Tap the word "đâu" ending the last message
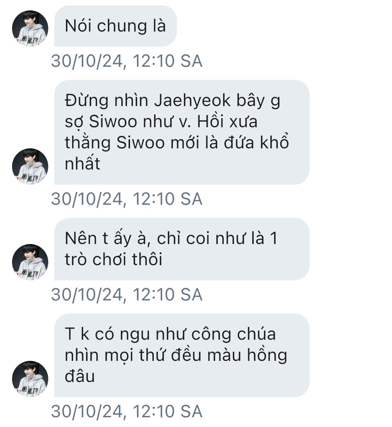The width and height of the screenshot is (392, 427). (x=80, y=376)
